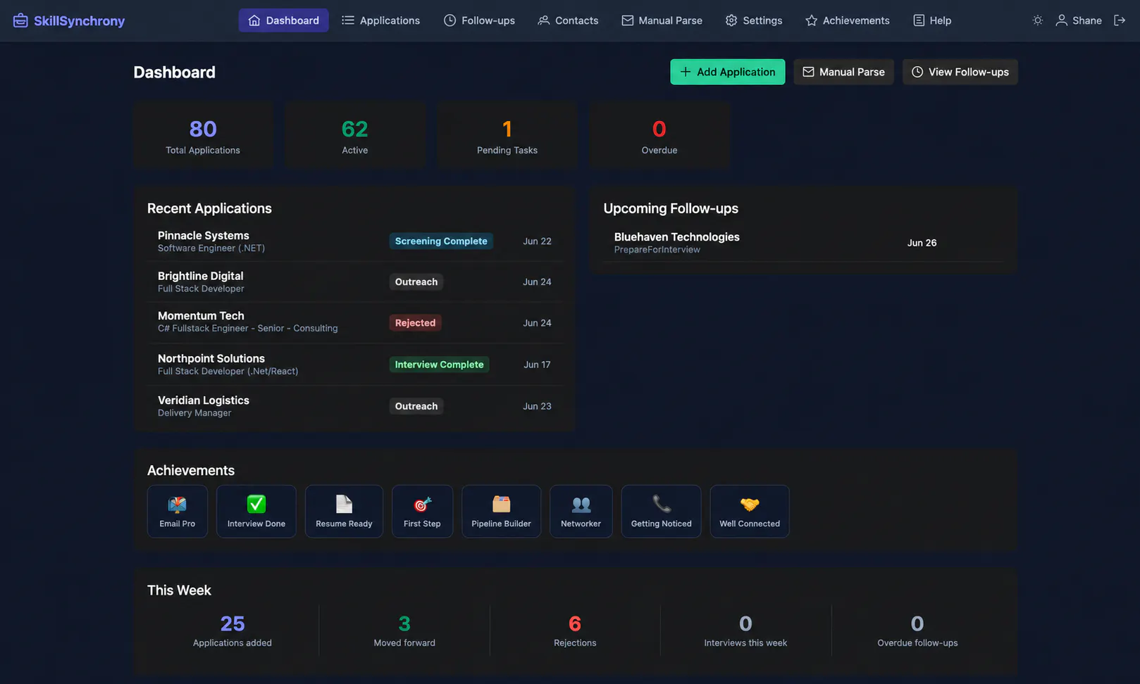Click the Delivery Manager role text

click(x=194, y=413)
